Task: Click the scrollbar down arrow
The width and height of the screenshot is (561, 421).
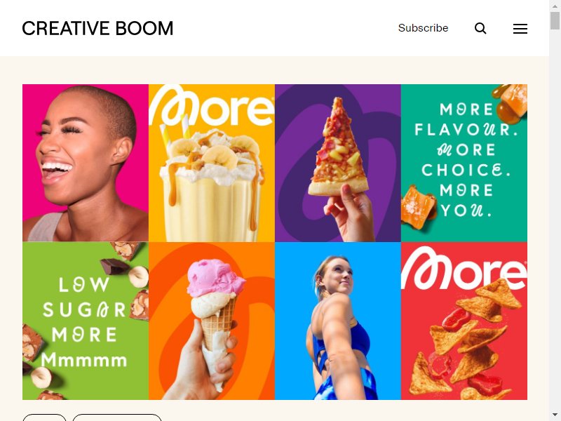Action: 555,415
